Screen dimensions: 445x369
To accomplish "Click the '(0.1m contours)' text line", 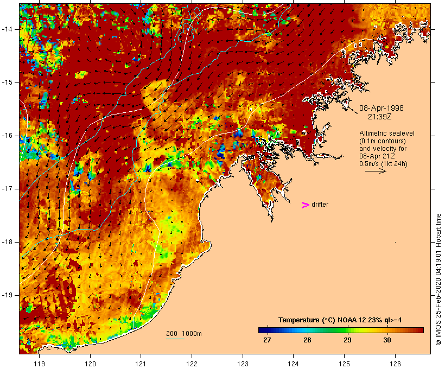I will coord(383,141).
